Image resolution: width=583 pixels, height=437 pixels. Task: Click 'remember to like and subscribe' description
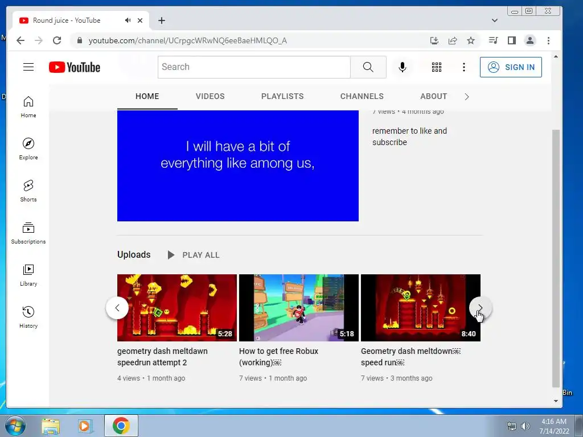409,137
